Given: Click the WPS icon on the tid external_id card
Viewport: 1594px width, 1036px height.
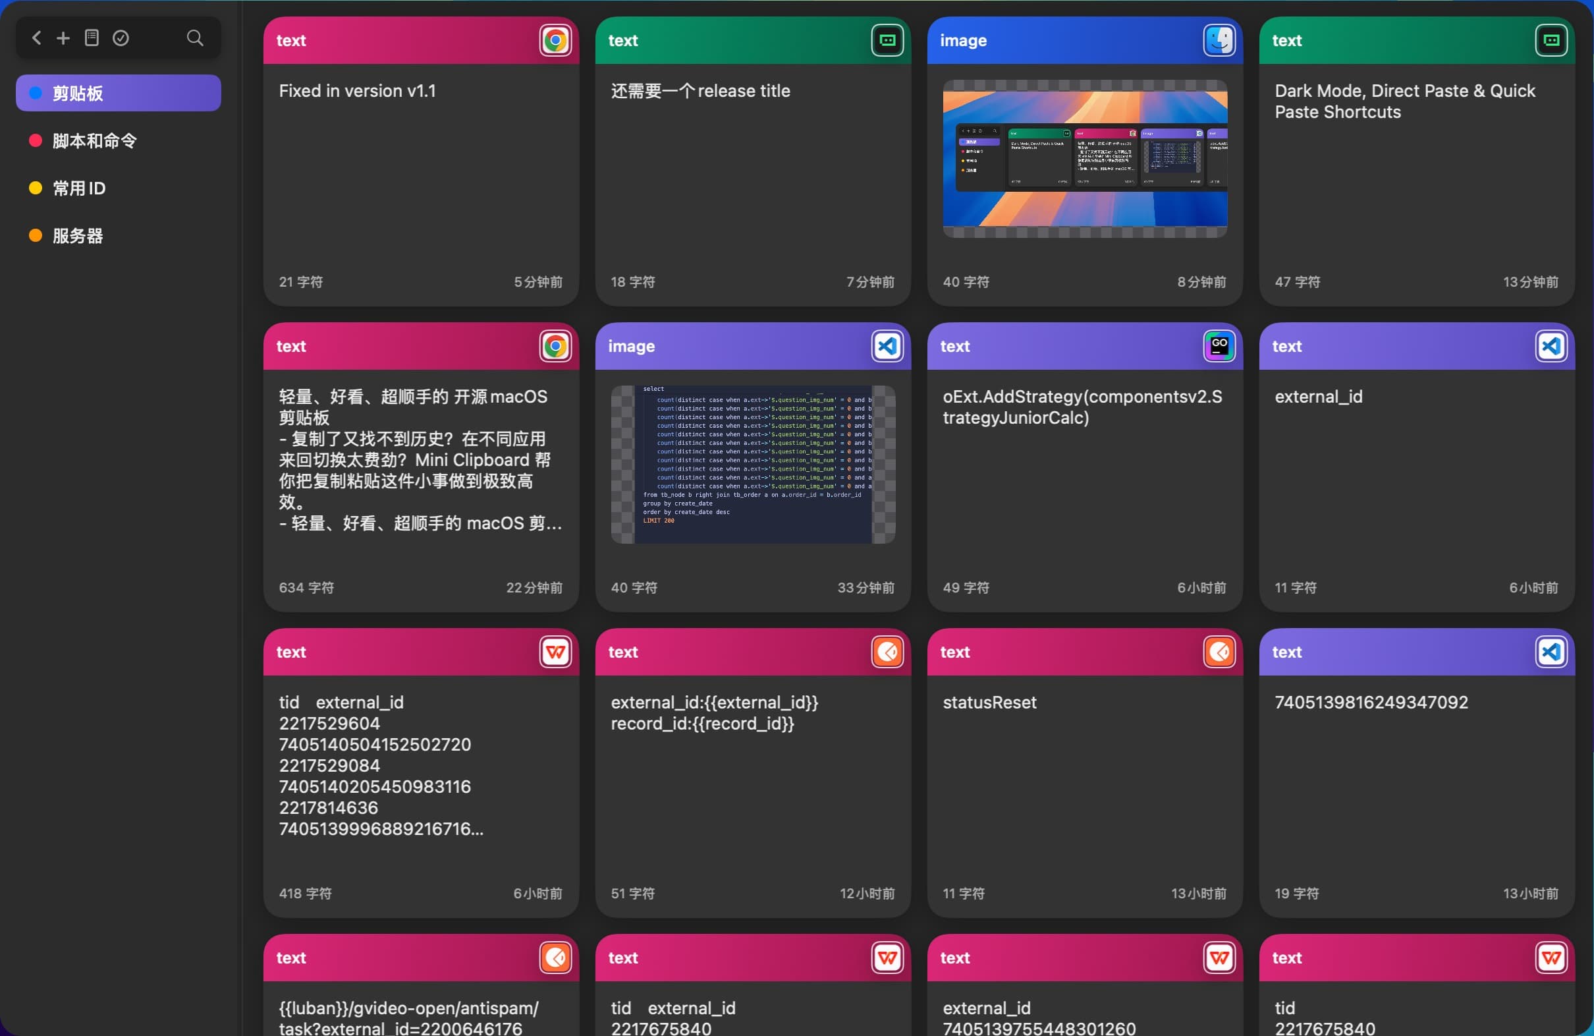Looking at the screenshot, I should point(555,651).
